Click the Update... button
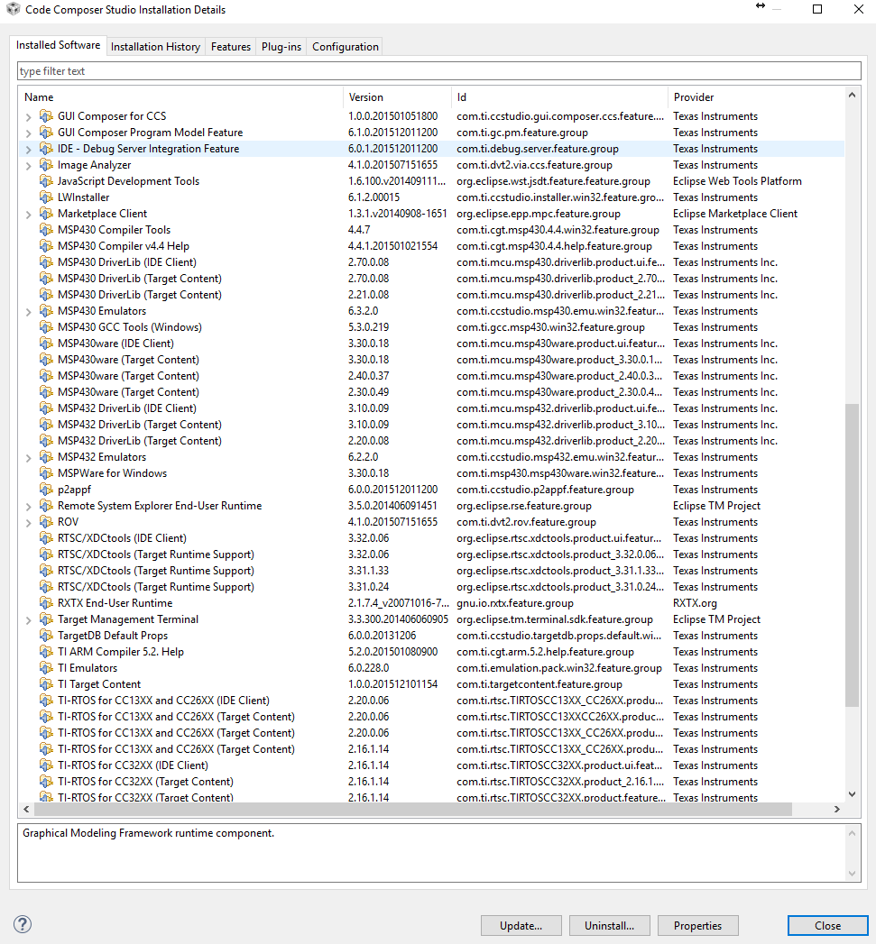876x944 pixels. tap(521, 925)
